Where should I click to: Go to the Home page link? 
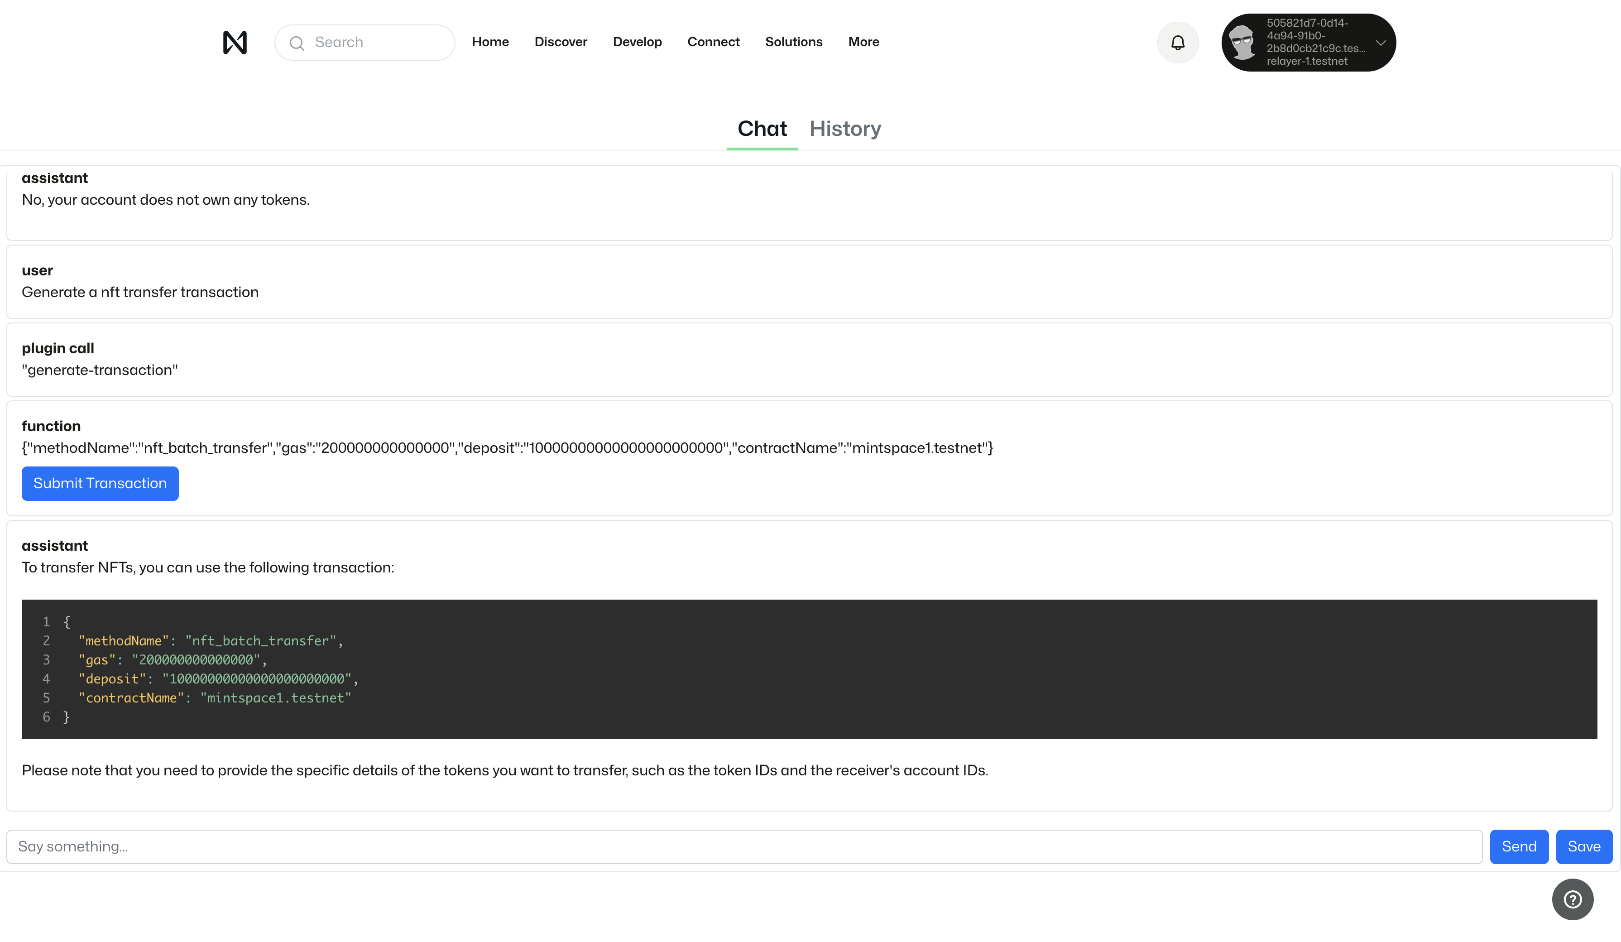point(490,42)
